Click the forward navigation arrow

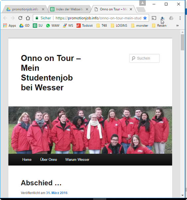[13, 18]
